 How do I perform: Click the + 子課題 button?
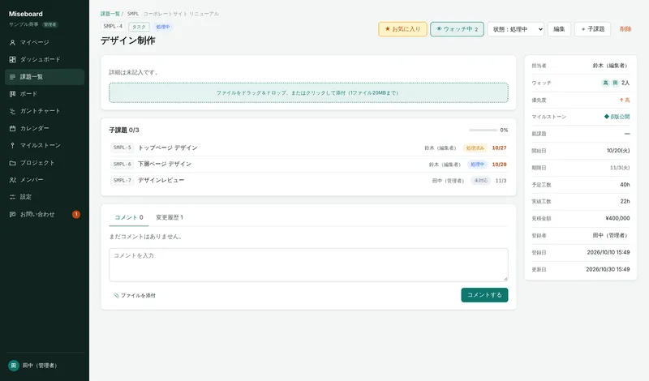[x=593, y=29]
